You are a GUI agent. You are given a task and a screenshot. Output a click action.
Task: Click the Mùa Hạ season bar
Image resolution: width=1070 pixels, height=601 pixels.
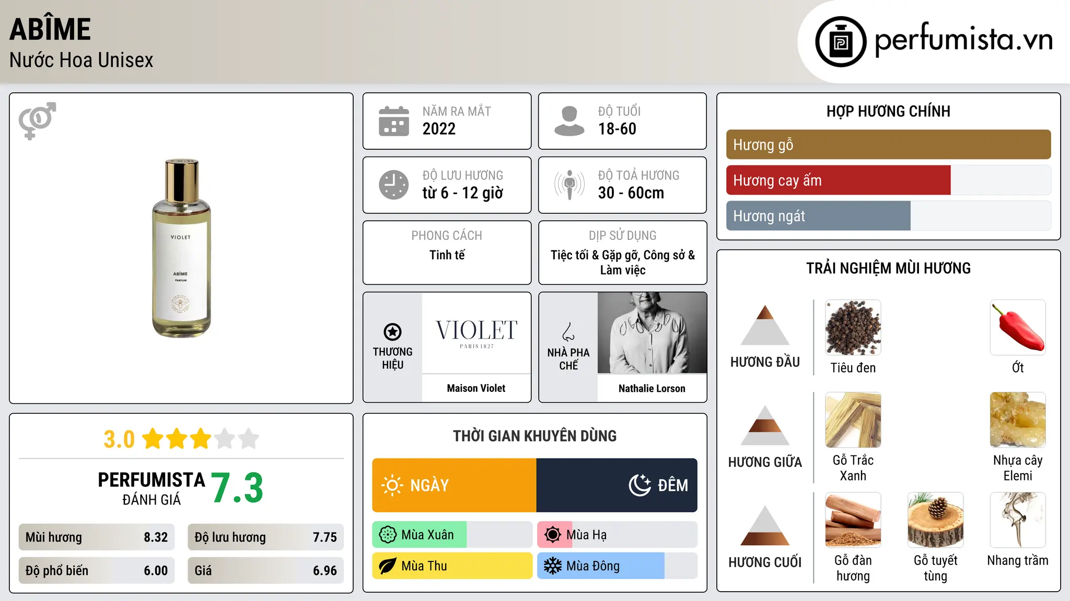pyautogui.click(x=618, y=535)
